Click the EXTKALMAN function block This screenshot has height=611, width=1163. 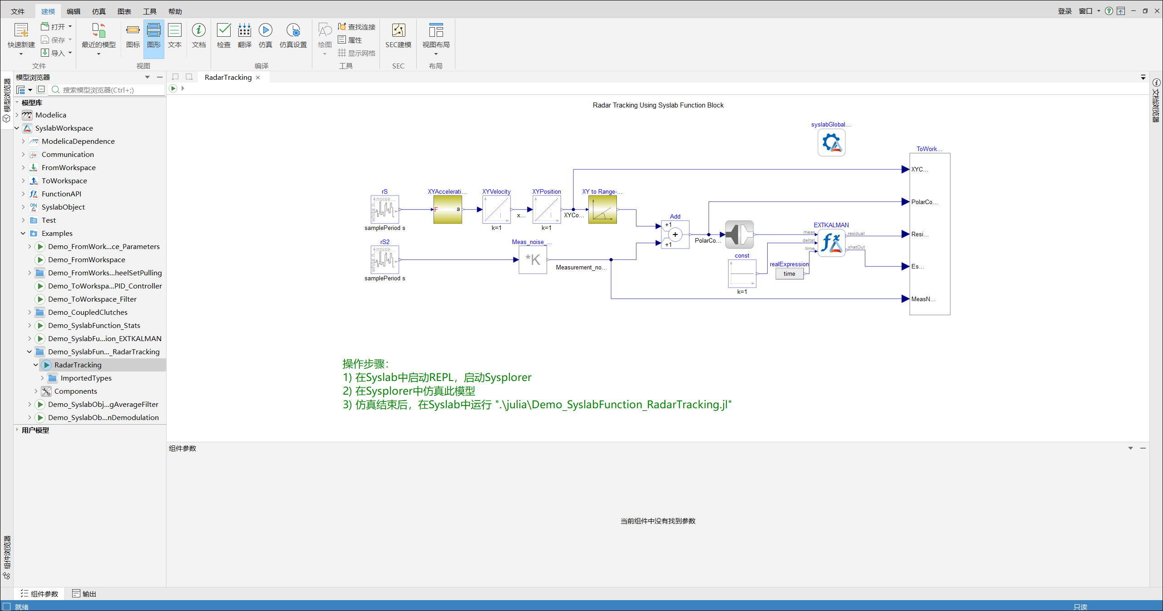point(831,243)
